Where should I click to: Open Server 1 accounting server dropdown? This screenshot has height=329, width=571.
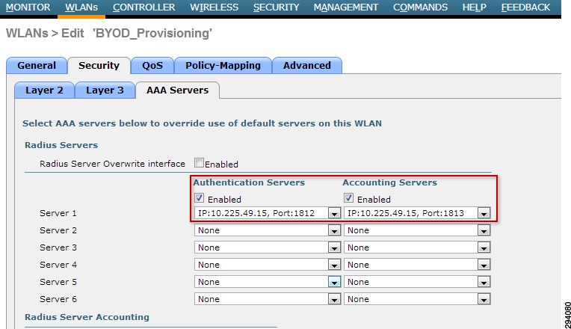tap(417, 213)
